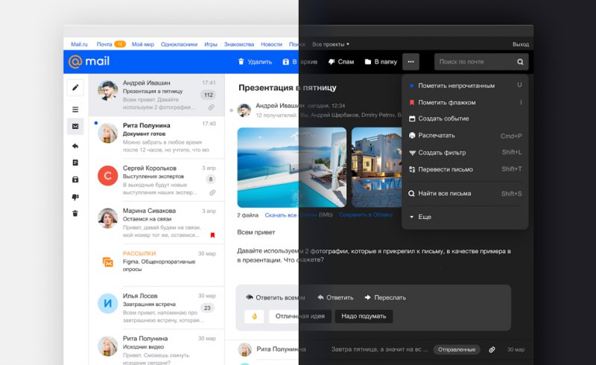Viewport: 596px width, 365px height.
Task: Open the sea view photo thumbnail
Action: tap(292, 168)
